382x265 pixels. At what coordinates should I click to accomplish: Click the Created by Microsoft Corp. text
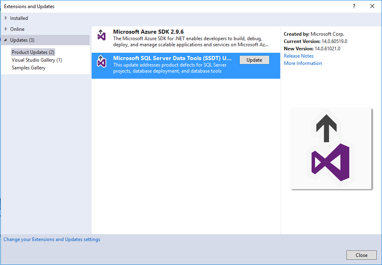(314, 34)
